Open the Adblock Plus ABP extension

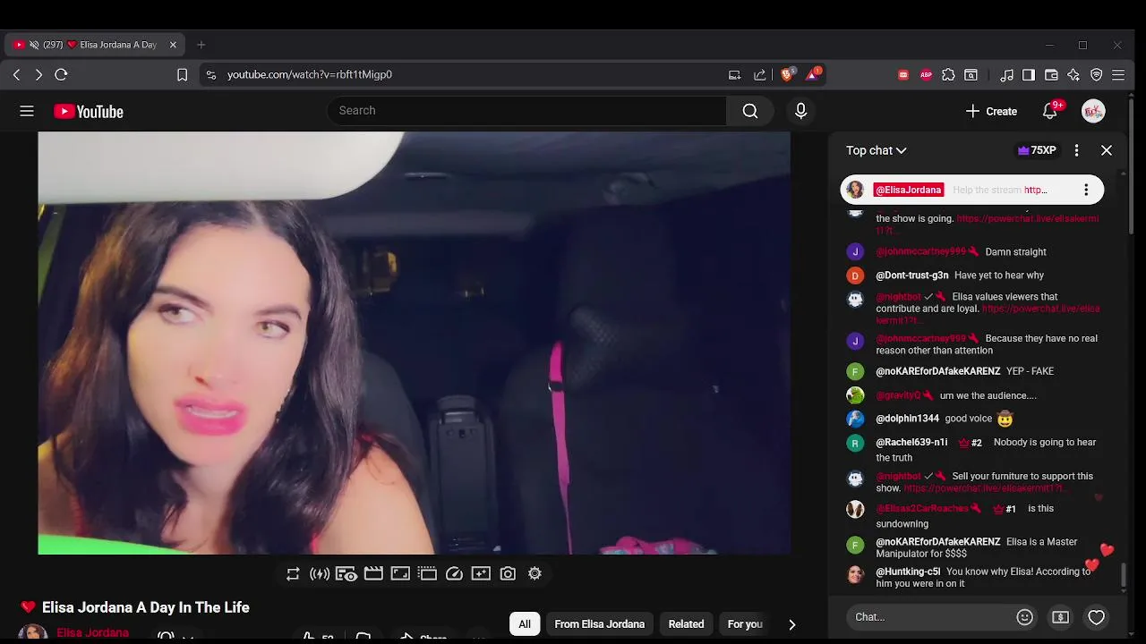(926, 75)
